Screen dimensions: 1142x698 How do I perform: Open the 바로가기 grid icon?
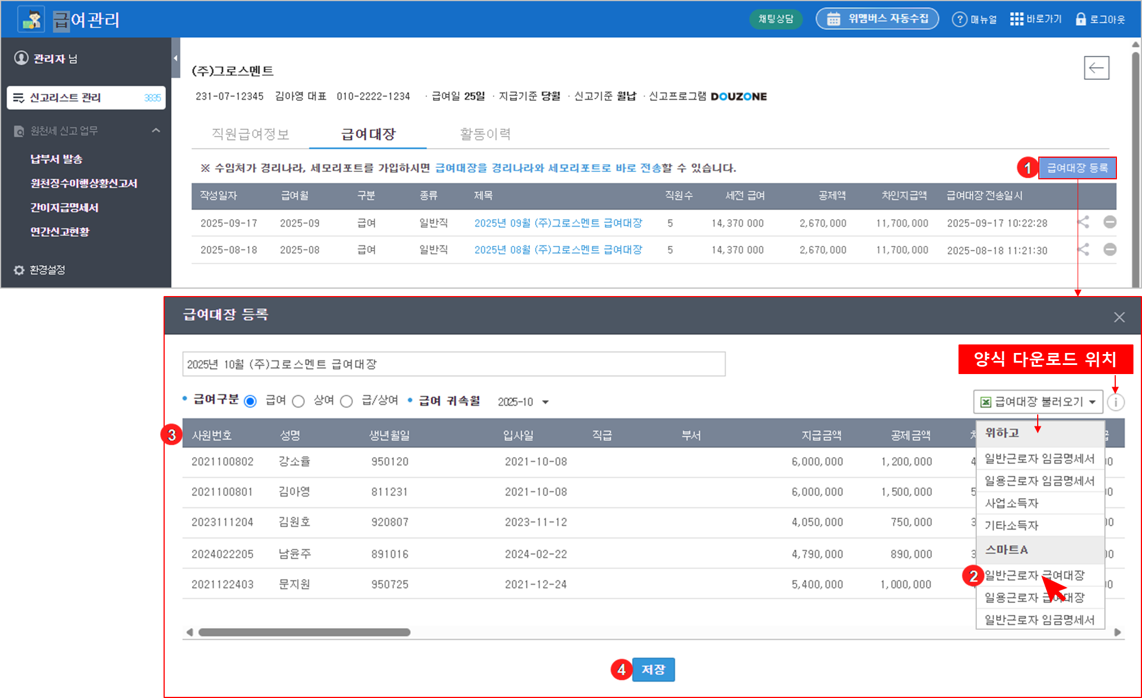[x=1017, y=19]
